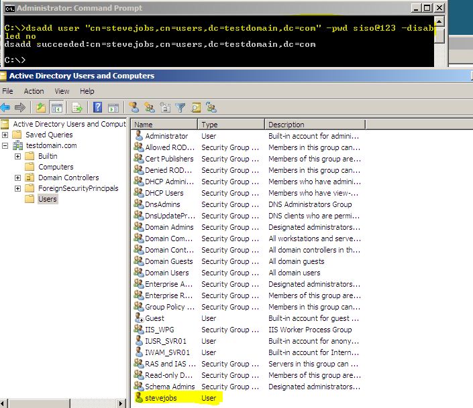Click the Domain Admins group icon
Viewport: 473px width, 408px height.
(x=139, y=227)
